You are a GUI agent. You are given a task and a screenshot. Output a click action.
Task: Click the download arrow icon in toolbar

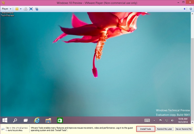pyautogui.click(x=191, y=9)
